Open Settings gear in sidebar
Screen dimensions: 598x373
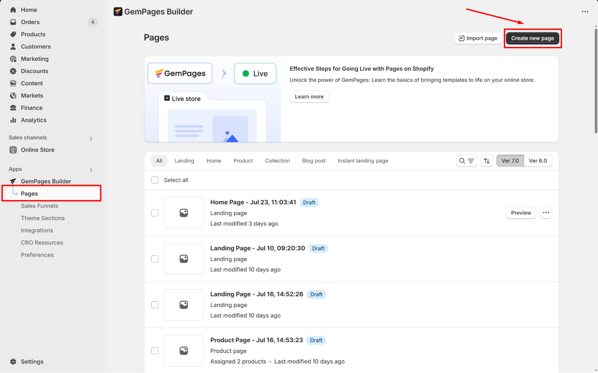point(13,361)
